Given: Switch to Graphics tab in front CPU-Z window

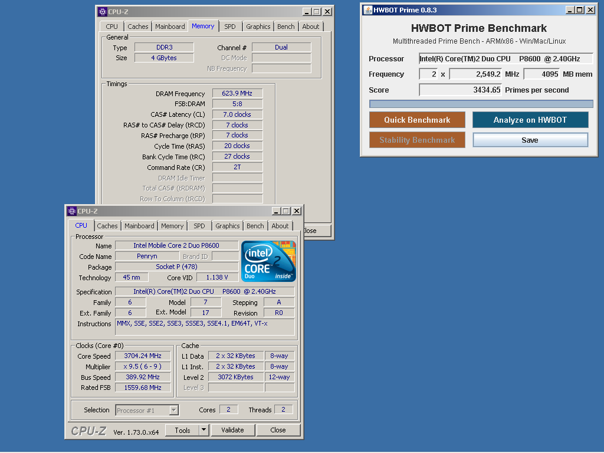Looking at the screenshot, I should pos(227,226).
